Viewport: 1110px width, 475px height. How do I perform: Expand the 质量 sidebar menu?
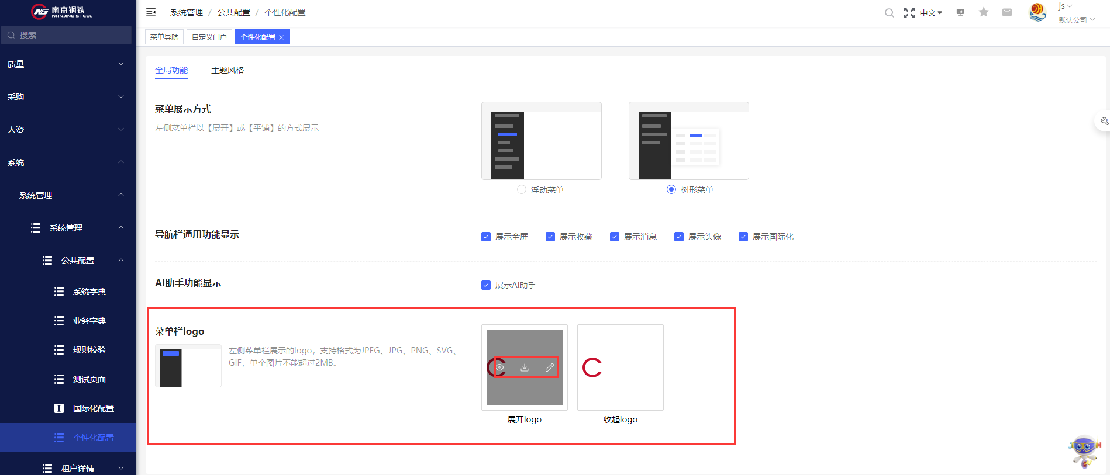click(x=68, y=64)
